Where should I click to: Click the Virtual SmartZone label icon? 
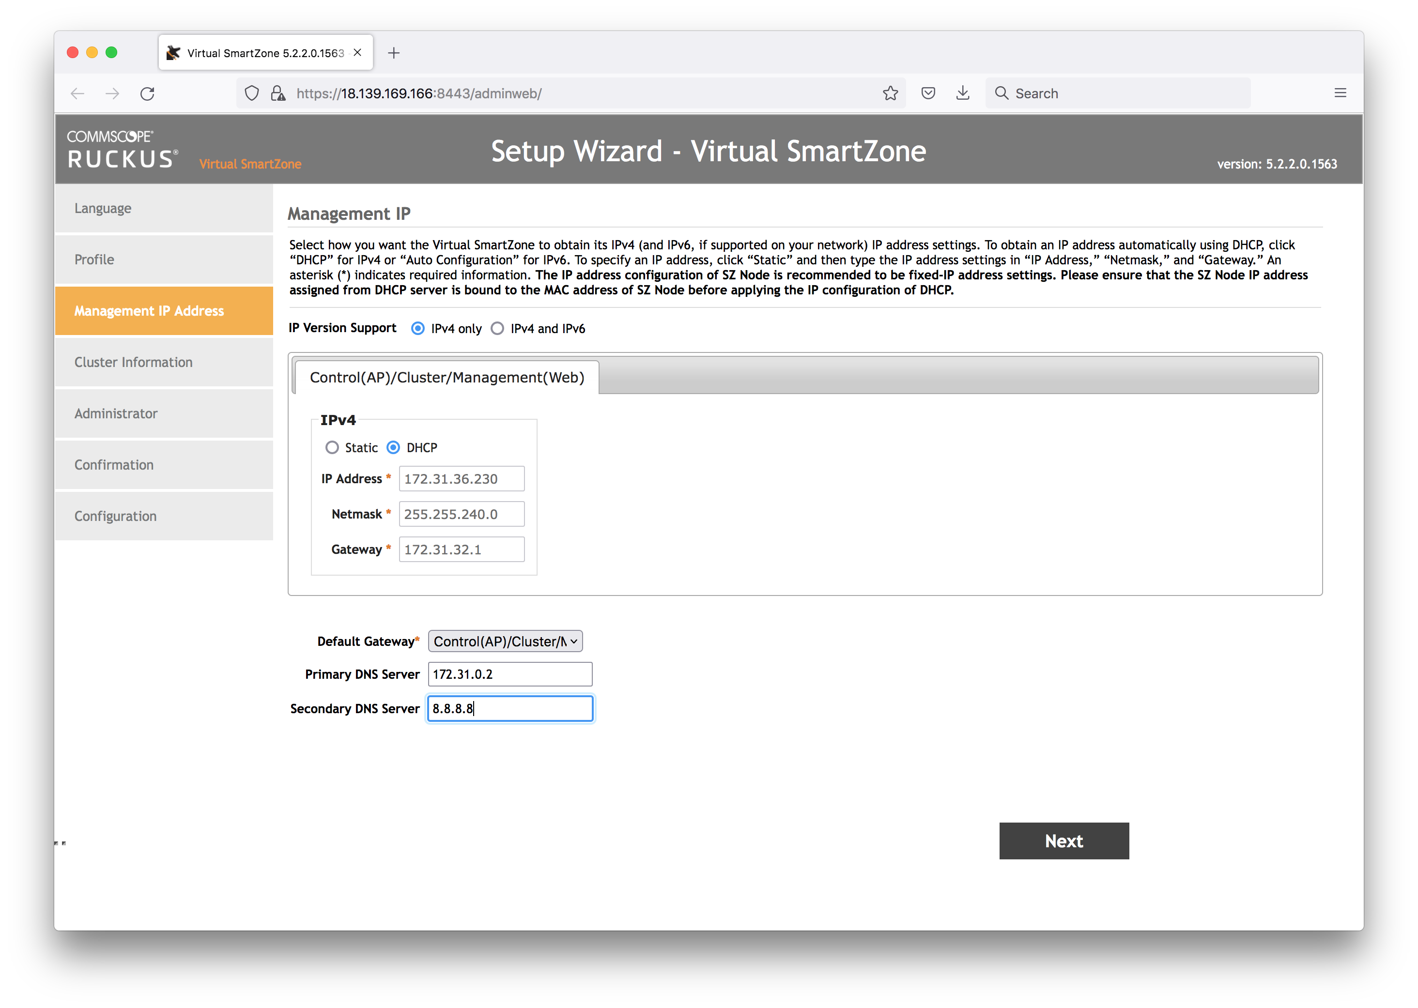click(250, 163)
